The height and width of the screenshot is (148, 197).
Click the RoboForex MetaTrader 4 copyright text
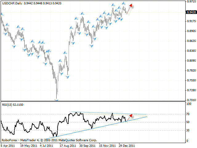49,140
